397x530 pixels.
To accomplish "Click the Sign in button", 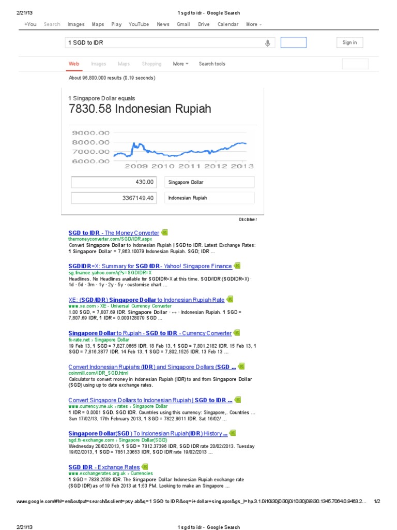I will [350, 42].
